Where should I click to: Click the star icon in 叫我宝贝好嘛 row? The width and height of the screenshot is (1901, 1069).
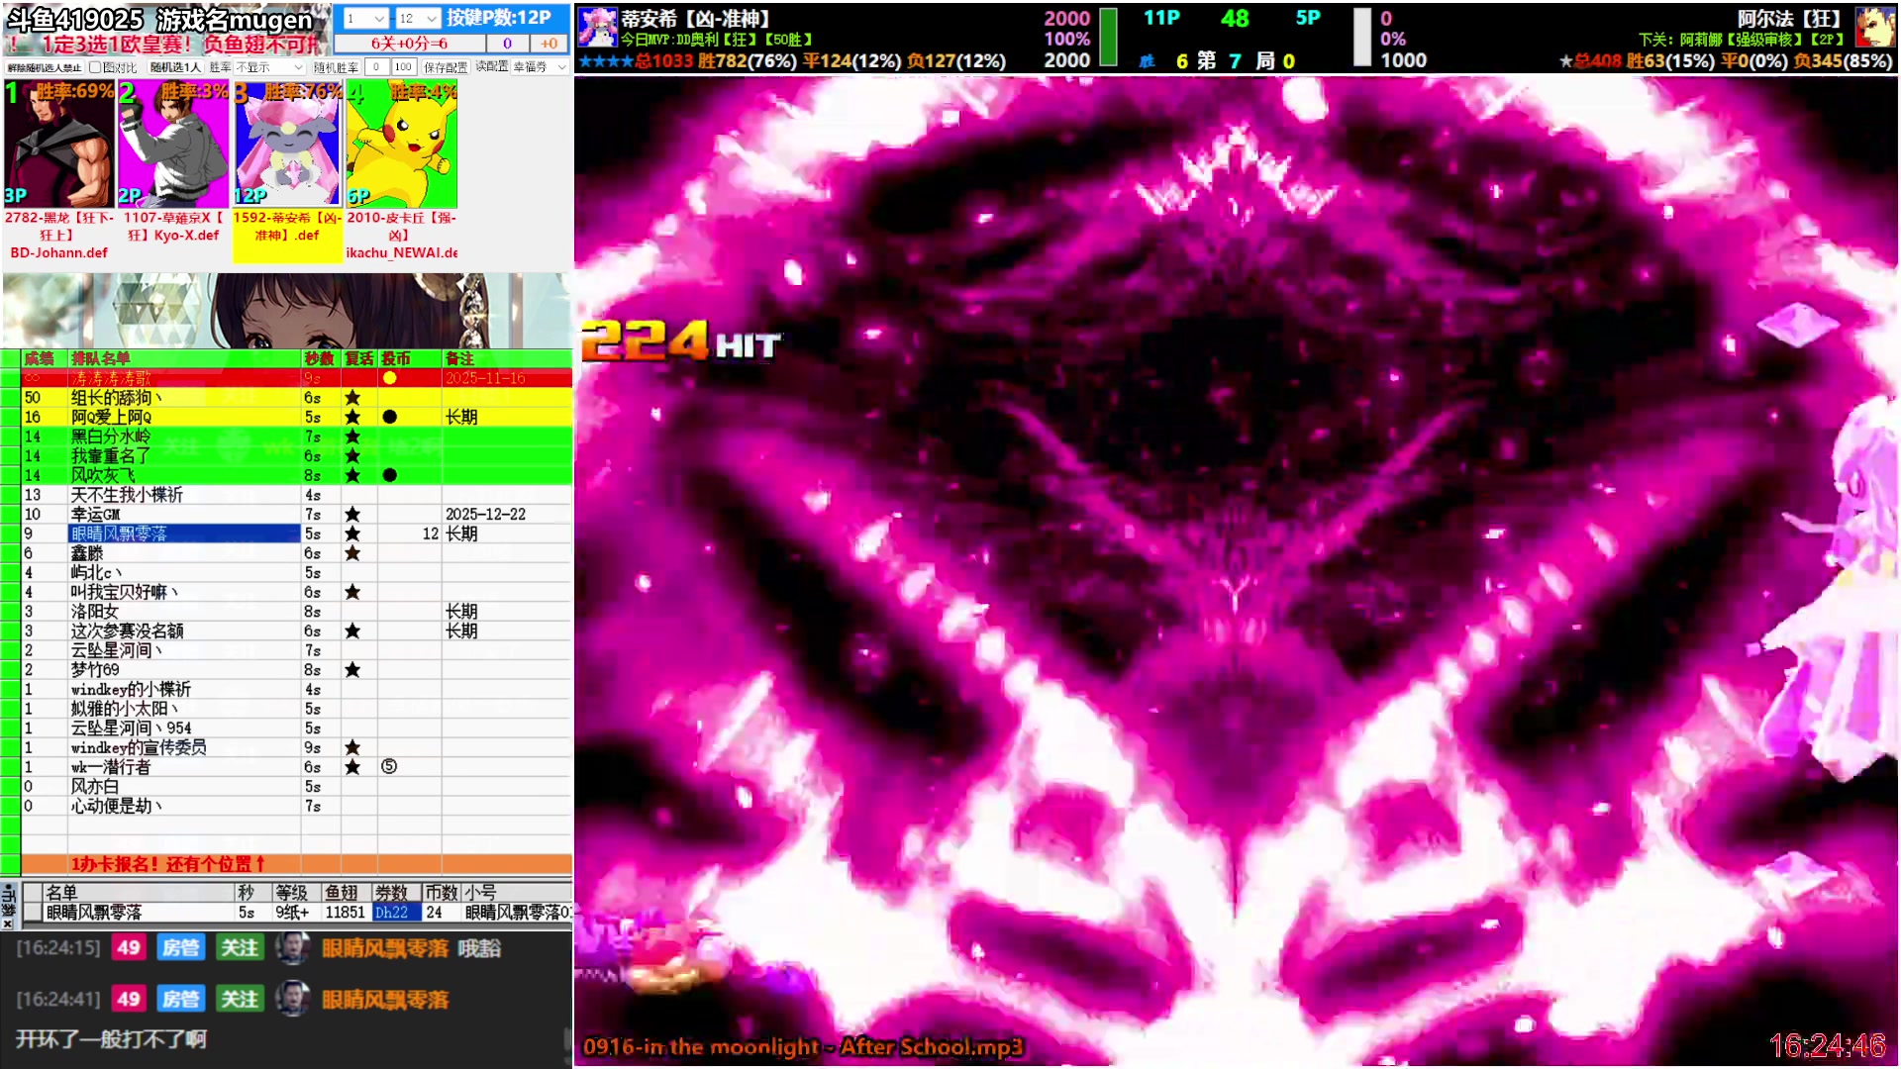tap(352, 592)
